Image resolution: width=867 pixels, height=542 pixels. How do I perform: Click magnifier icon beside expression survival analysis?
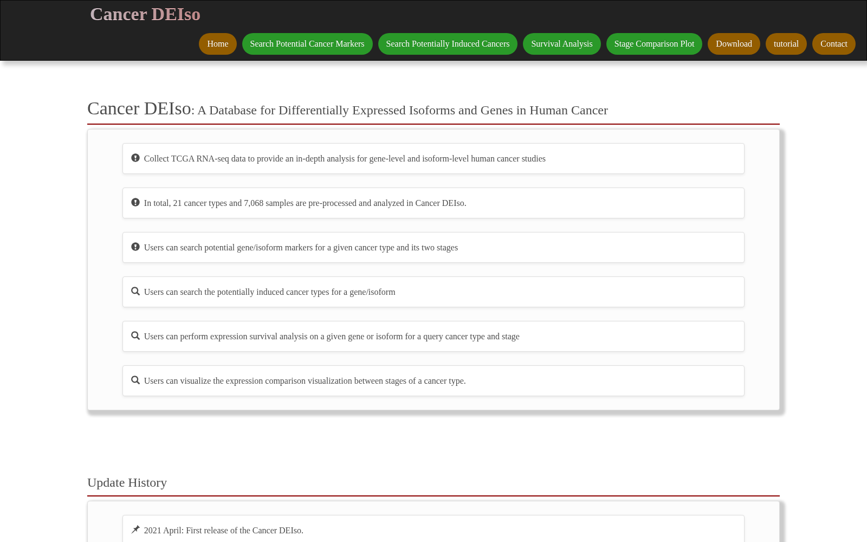(135, 335)
